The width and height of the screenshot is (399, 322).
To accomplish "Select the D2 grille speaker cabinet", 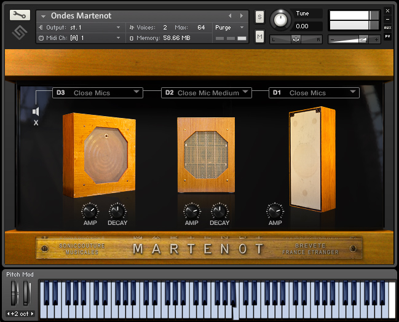I will (206, 155).
